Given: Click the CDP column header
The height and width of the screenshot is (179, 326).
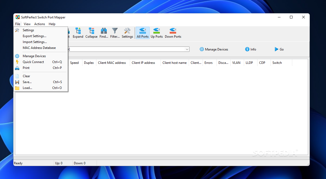Looking at the screenshot, I should (264, 63).
